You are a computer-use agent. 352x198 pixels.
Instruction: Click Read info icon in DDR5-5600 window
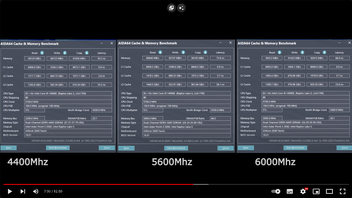coord(160,52)
